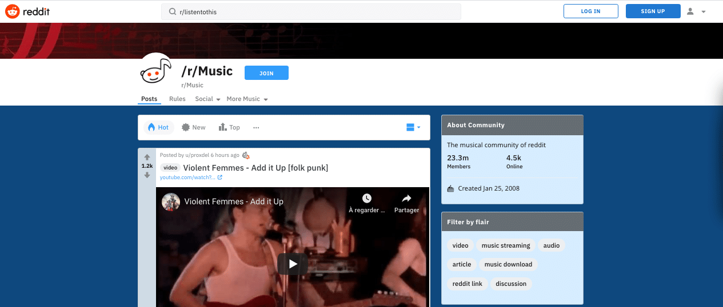Filter by video flair in sidebar
723x307 pixels.
click(x=460, y=245)
